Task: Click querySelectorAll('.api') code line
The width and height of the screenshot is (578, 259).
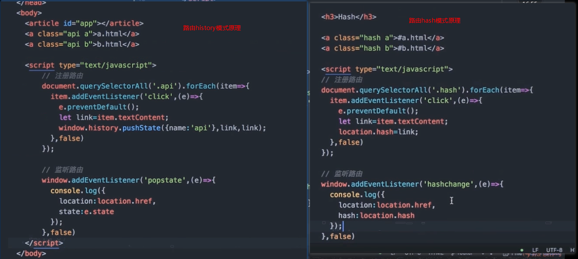Action: [146, 86]
